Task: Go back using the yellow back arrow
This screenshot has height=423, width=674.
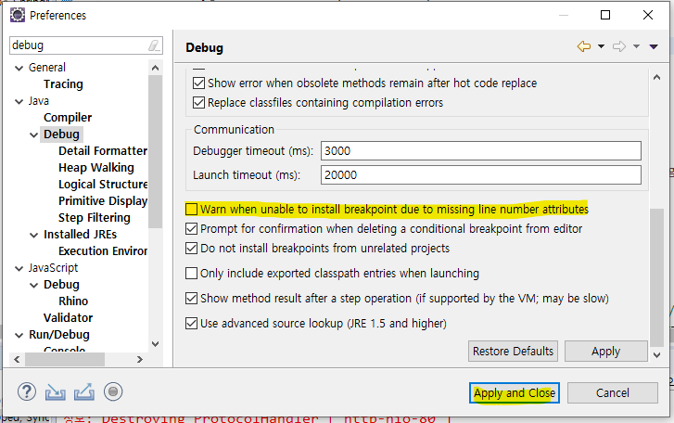Action: 584,46
